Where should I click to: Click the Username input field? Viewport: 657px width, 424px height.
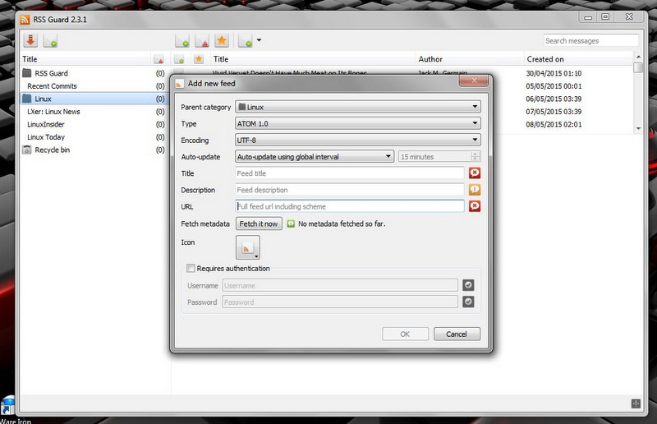pyautogui.click(x=340, y=286)
